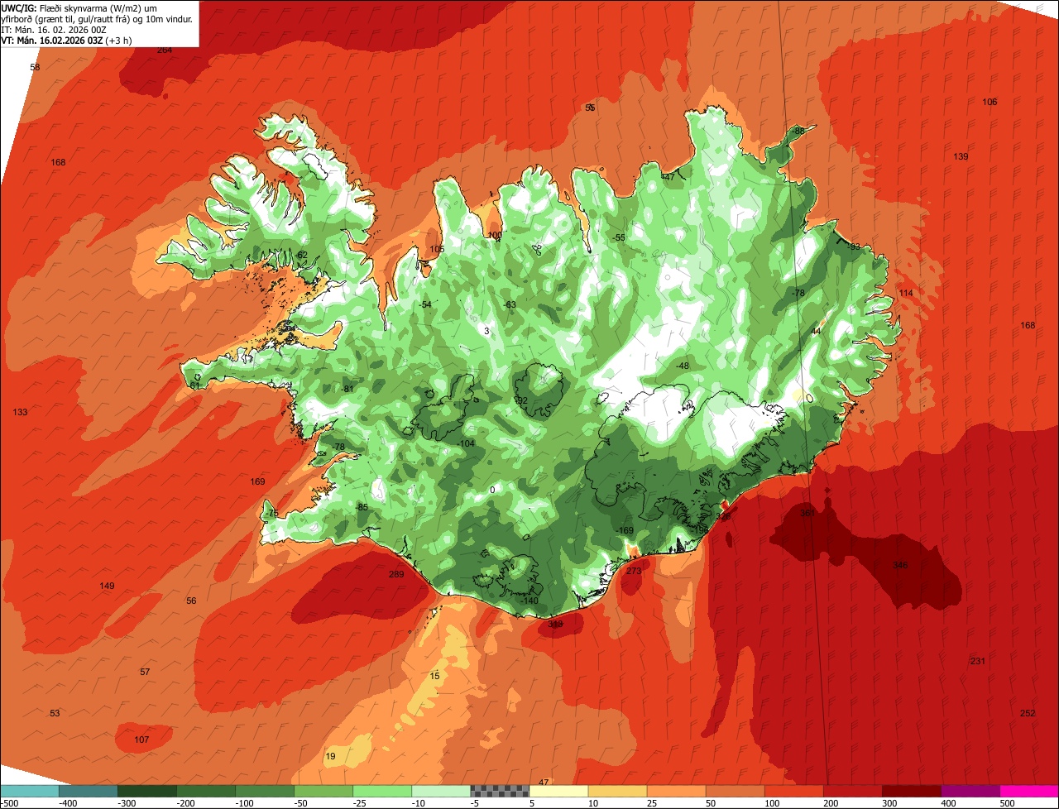This screenshot has height=809, width=1059.
Task: Click the light green legend swatch from -25 to -10
Action: tap(382, 791)
